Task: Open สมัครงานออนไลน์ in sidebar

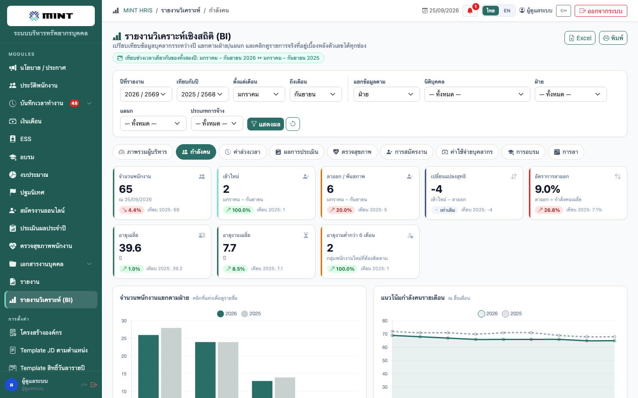Action: [x=51, y=210]
